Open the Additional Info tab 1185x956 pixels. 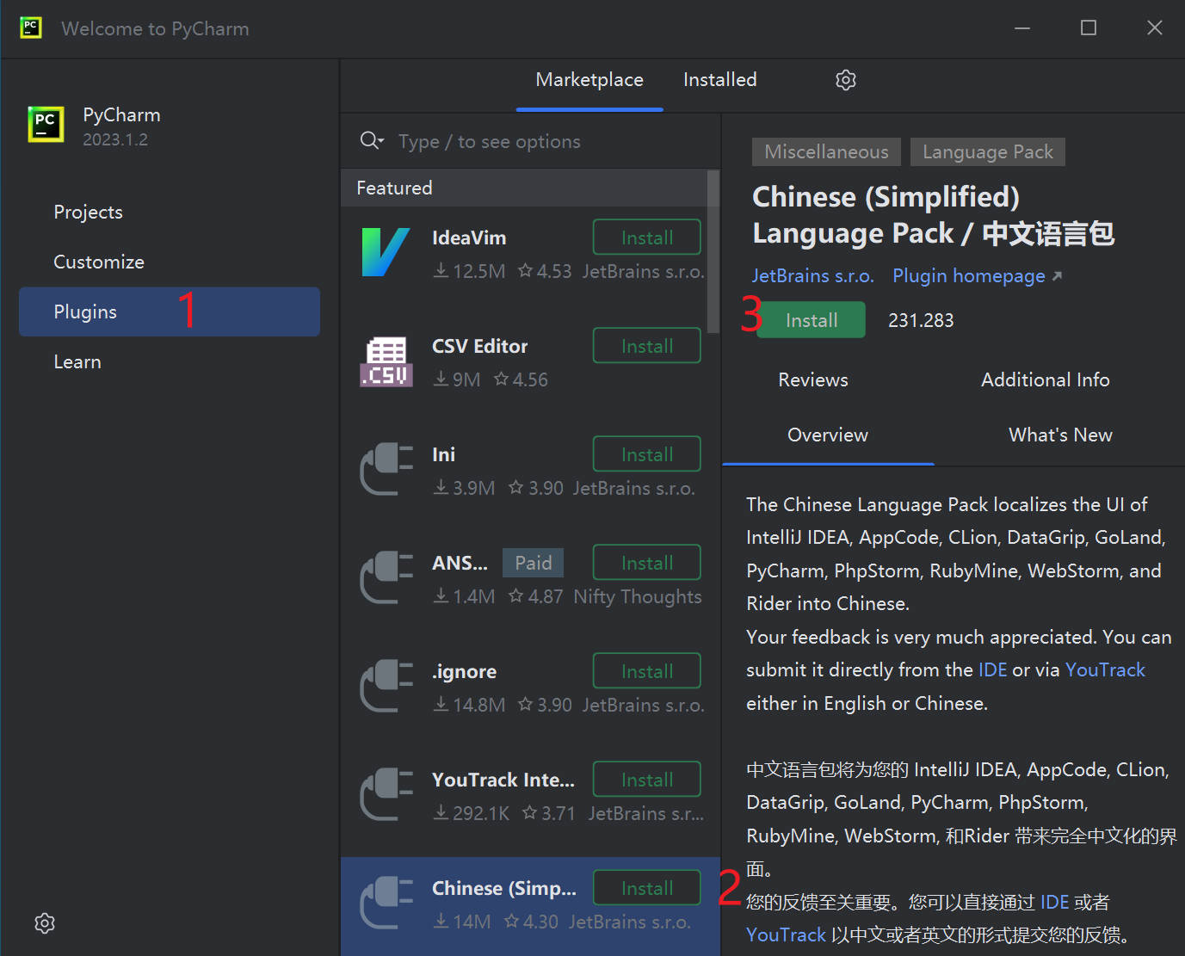click(1045, 379)
